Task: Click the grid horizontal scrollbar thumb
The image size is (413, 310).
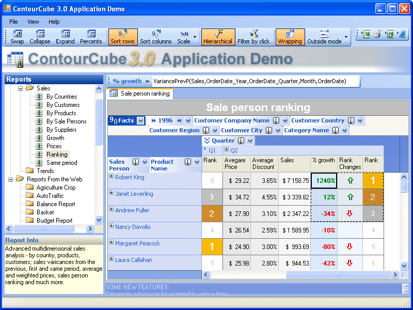Action: [x=338, y=275]
